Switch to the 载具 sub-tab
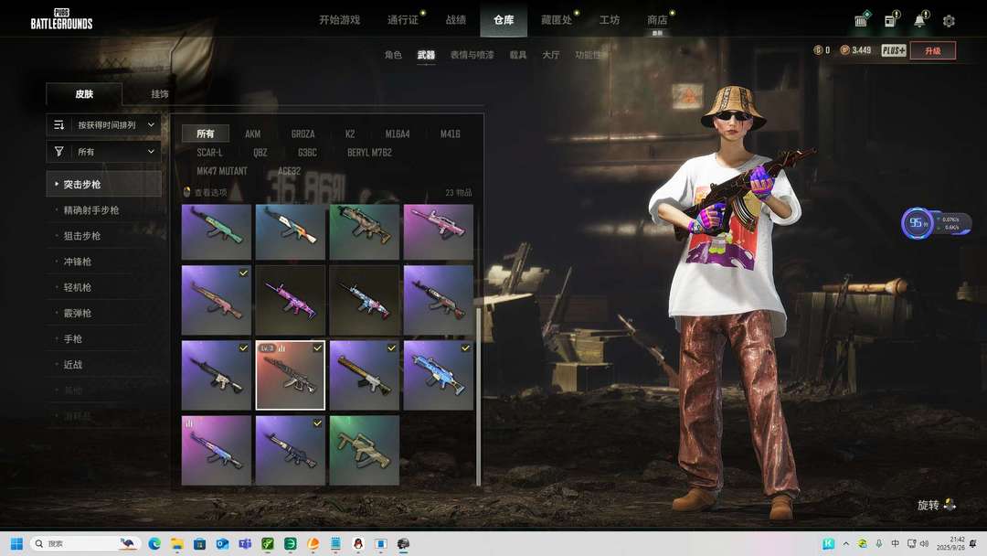Viewport: 987px width, 556px height. (x=518, y=55)
